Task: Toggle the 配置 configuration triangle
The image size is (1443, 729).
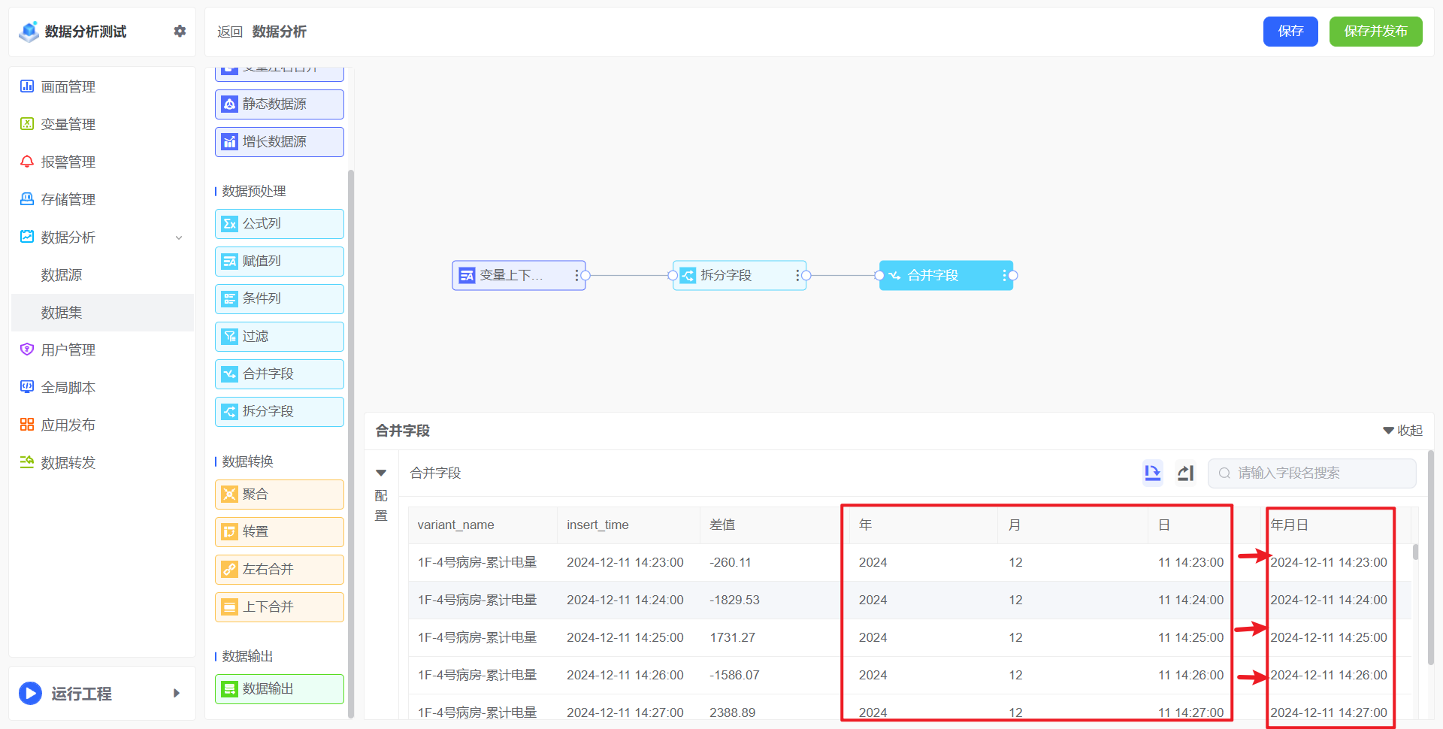Action: pyautogui.click(x=381, y=473)
